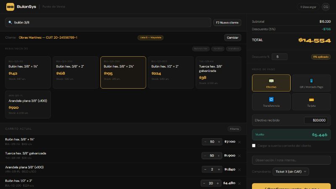Remove Tuerca hex. 3/8" galvanizada from cart
The height and width of the screenshot is (189, 336).
pos(239,156)
